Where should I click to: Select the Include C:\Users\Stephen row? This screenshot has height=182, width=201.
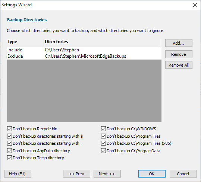[84, 50]
